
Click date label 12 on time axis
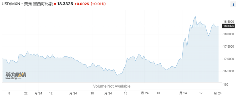[x=51, y=93]
